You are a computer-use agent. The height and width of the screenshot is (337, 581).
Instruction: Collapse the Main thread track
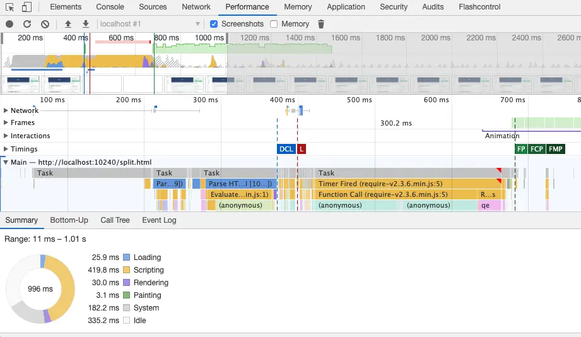click(6, 162)
